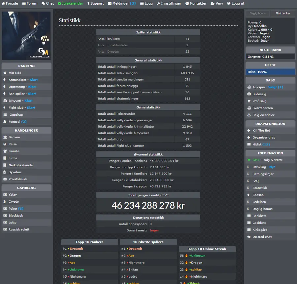
Task: Go to Innstillinger in top navigation
Action: (169, 3)
